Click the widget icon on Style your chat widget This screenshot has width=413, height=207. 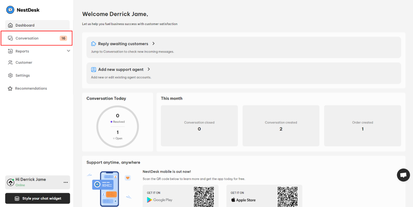point(17,199)
